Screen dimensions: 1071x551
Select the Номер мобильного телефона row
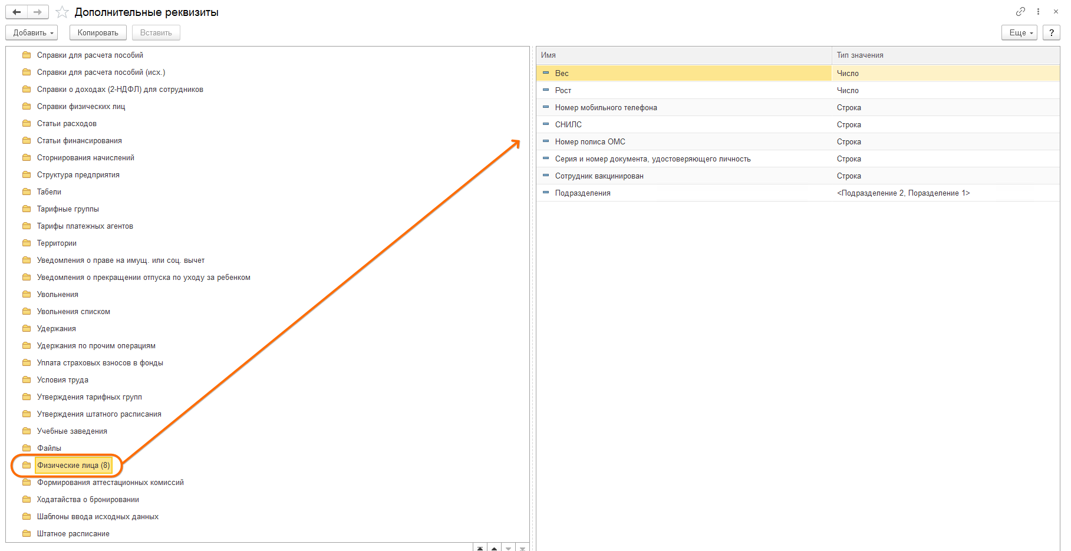(798, 107)
